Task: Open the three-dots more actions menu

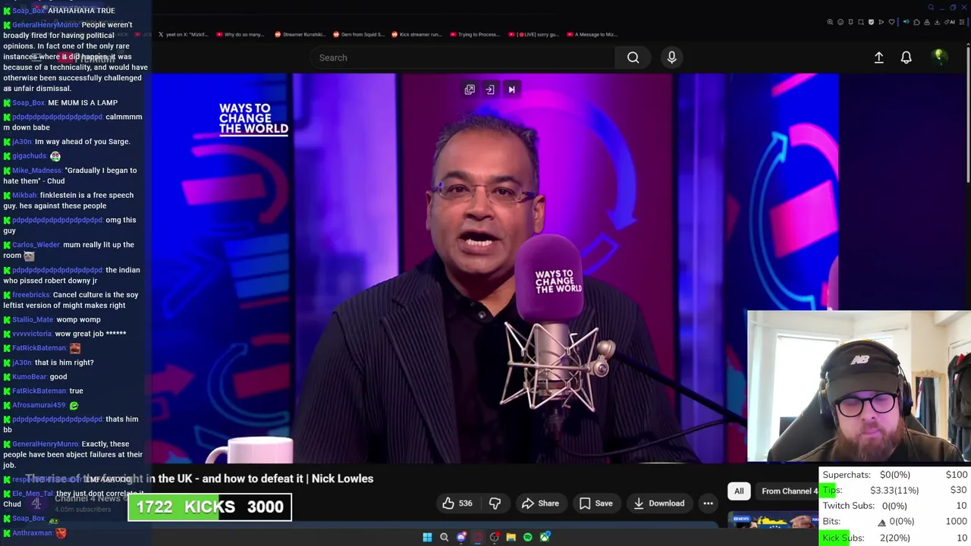Action: tap(708, 503)
